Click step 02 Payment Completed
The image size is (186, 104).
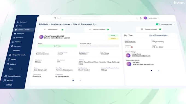point(97,29)
